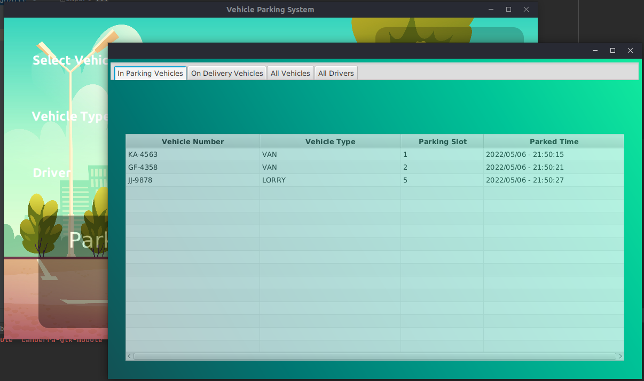The height and width of the screenshot is (381, 644).
Task: Select the All Drivers tab
Action: [x=336, y=73]
